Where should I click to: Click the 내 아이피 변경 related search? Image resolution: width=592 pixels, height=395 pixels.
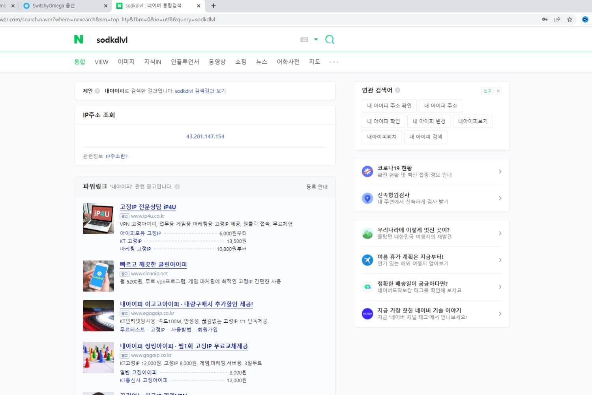tap(429, 121)
